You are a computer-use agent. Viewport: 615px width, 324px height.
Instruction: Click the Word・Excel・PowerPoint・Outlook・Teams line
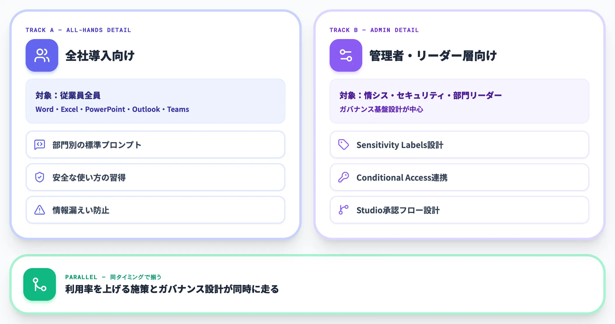pos(112,109)
